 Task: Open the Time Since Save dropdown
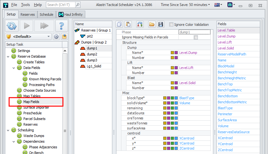pos(186,5)
